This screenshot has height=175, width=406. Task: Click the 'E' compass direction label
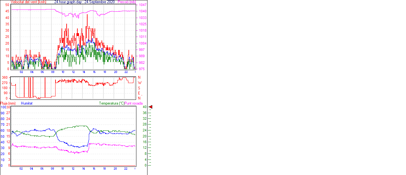tap(139, 93)
